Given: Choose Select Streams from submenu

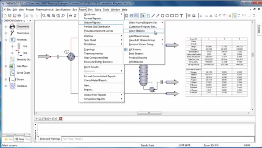Looking at the screenshot, I should [x=136, y=31].
